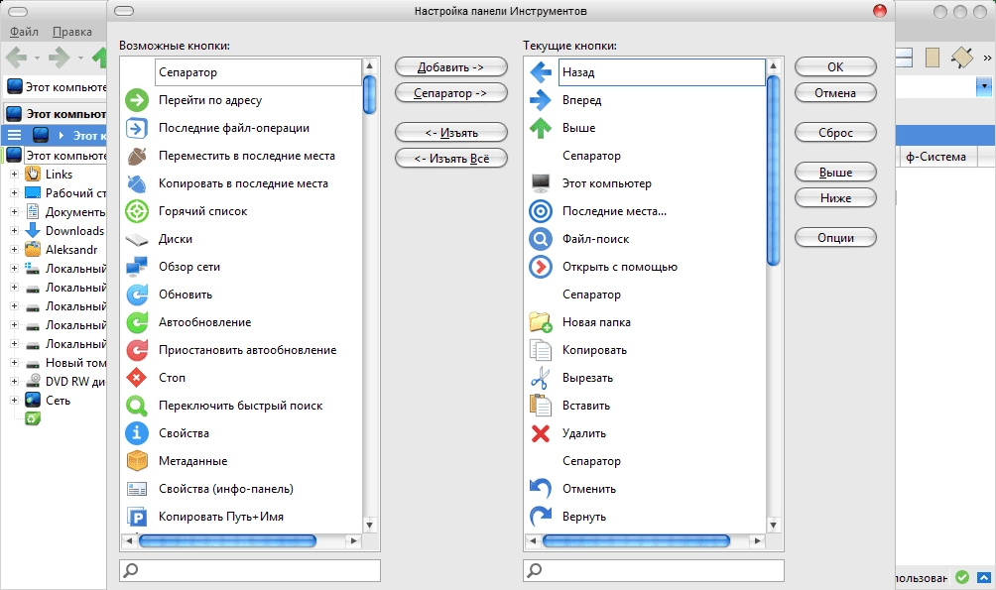Click the search field under available buttons
The image size is (996, 590).
[x=250, y=570]
